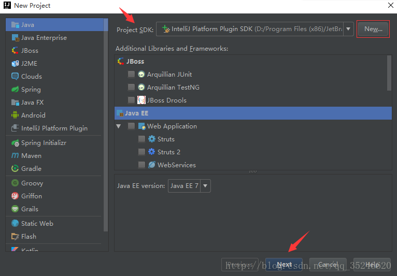Click the JBoss Drools icon
397x276 pixels.
pos(141,100)
